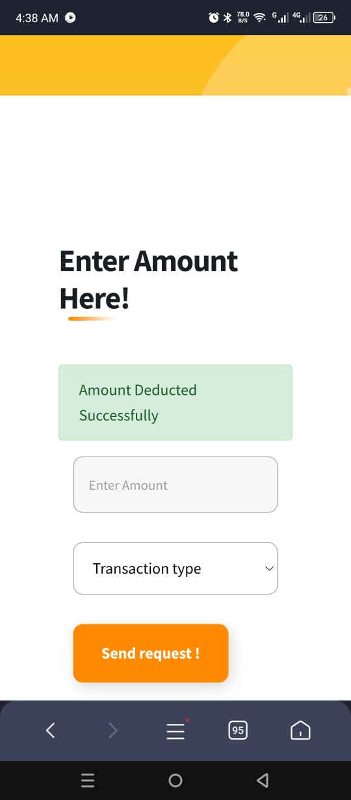Open the tab switcher showing 95
This screenshot has height=800, width=351.
click(238, 730)
